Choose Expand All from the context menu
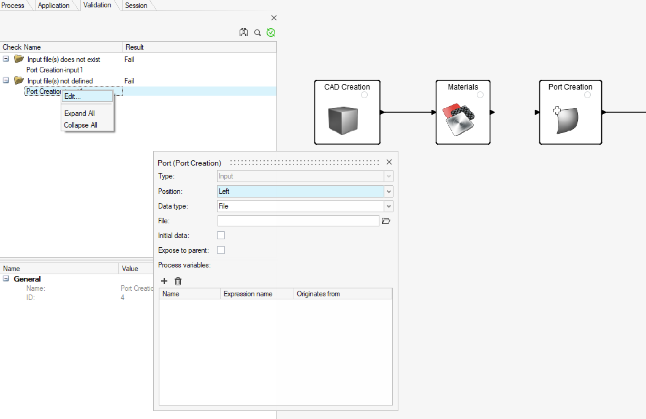The image size is (646, 419). point(80,113)
